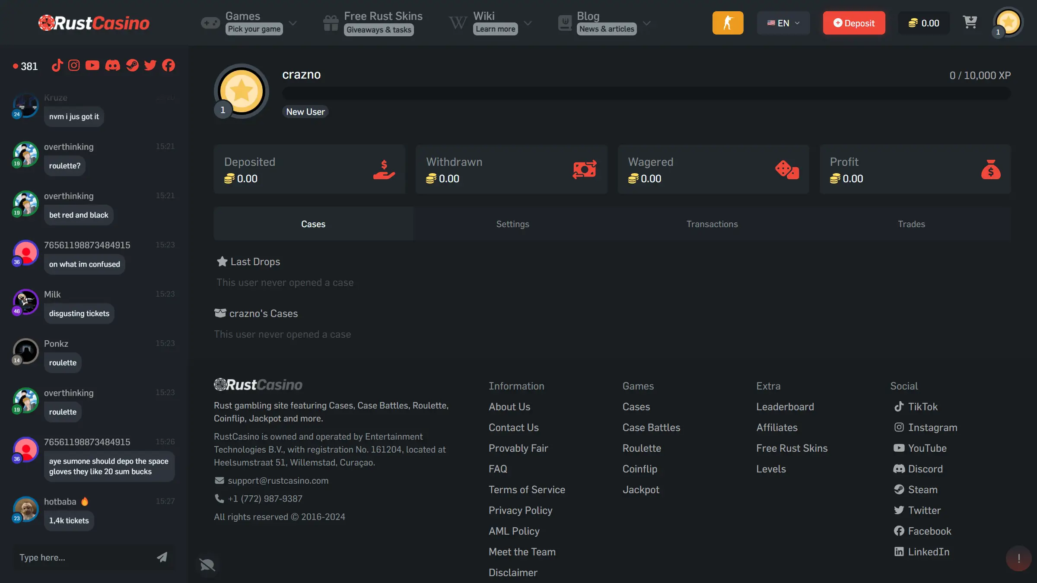Click the red exclamation support button
This screenshot has height=583, width=1037.
[x=1019, y=558]
